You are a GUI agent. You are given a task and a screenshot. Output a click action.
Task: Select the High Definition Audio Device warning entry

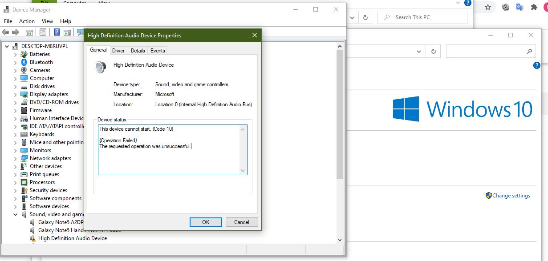coord(72,238)
